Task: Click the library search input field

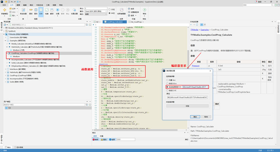Action: pos(46,24)
